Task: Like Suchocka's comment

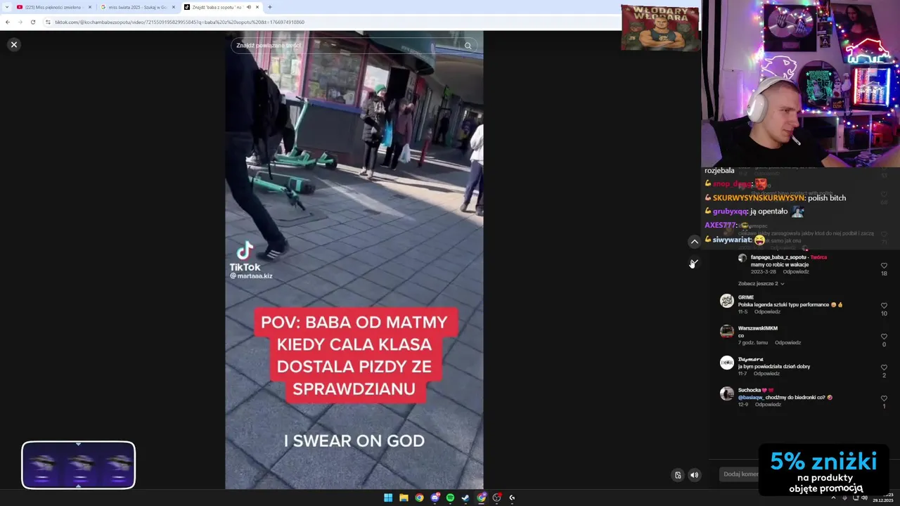Action: 884,398
